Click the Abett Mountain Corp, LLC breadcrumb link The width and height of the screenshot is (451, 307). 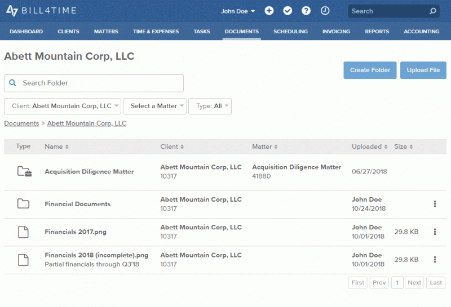click(87, 123)
